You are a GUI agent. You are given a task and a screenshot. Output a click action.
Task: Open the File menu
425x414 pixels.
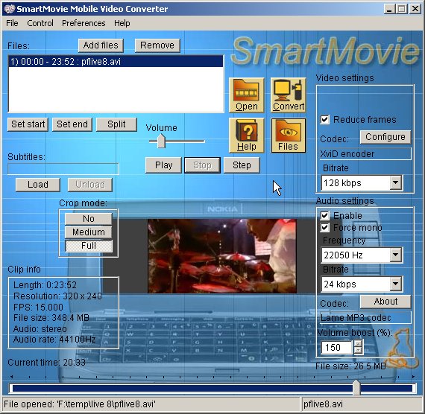point(12,23)
